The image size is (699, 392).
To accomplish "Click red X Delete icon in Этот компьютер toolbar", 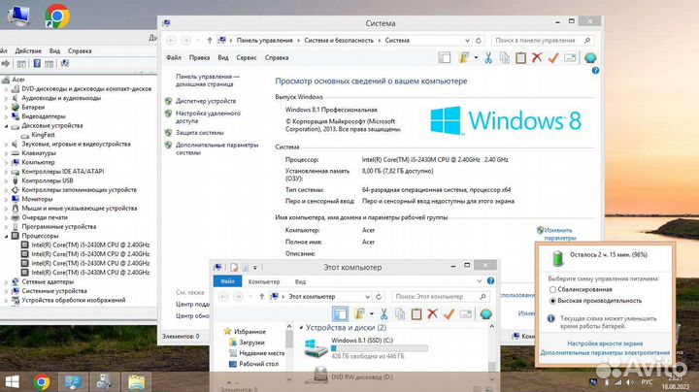I will (432, 314).
